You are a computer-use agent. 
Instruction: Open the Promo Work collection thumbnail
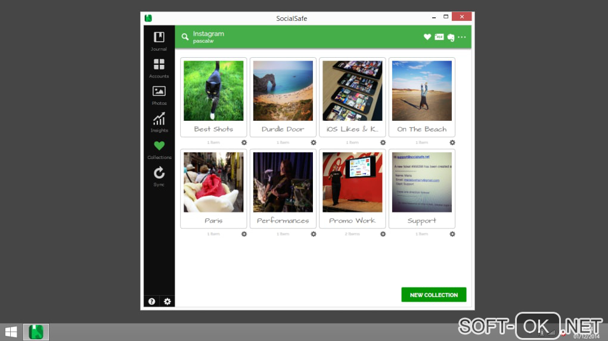tap(352, 182)
